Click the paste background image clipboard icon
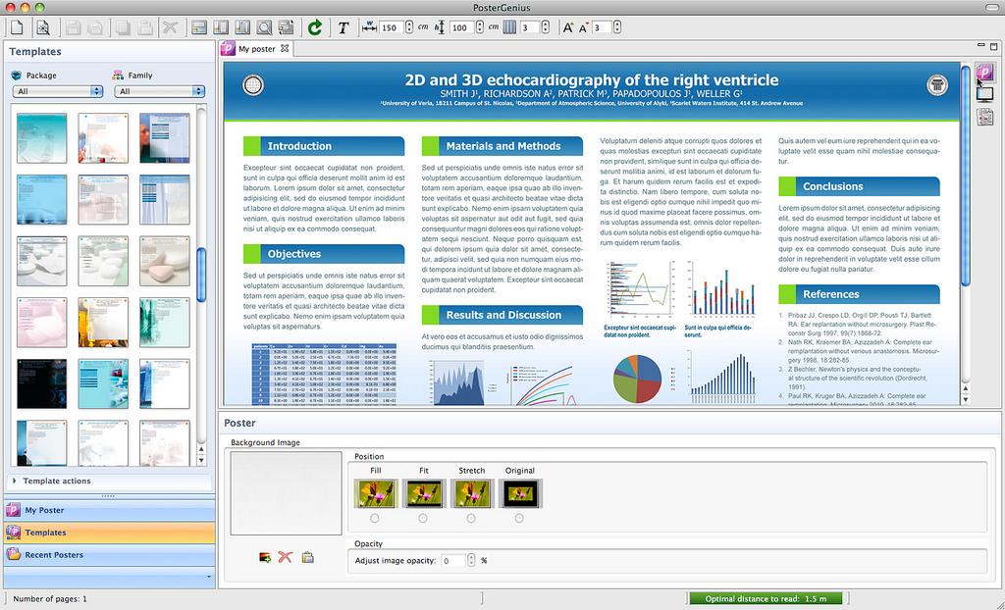The image size is (1005, 610). (x=307, y=557)
